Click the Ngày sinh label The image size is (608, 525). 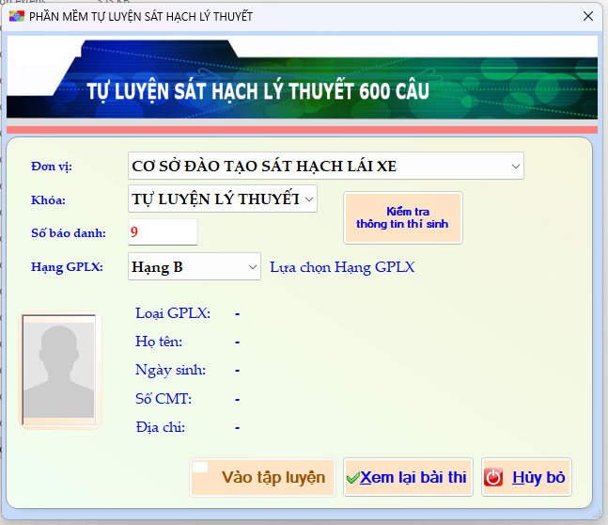coord(170,370)
